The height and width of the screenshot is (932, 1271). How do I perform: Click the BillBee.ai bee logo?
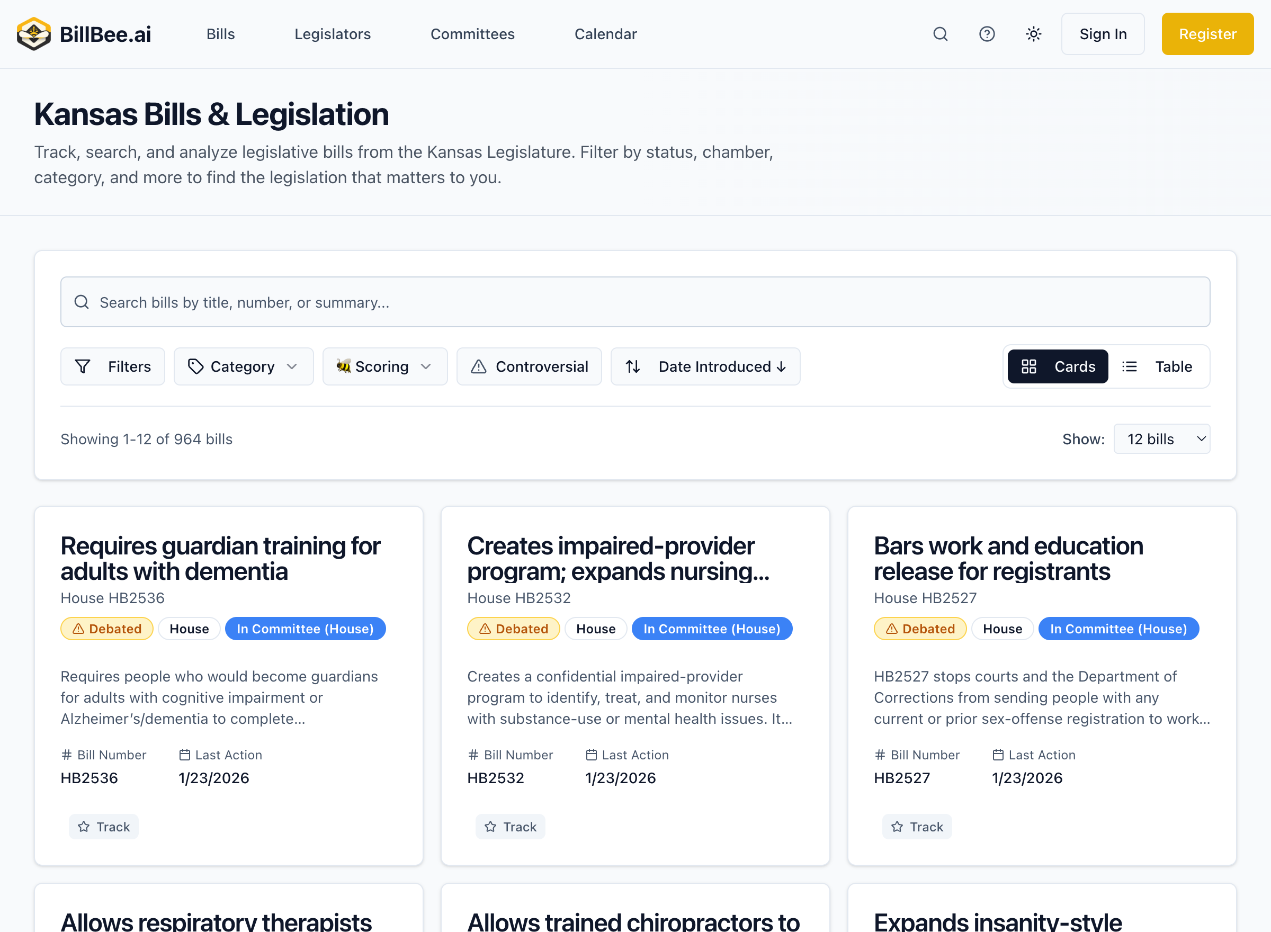pos(33,33)
